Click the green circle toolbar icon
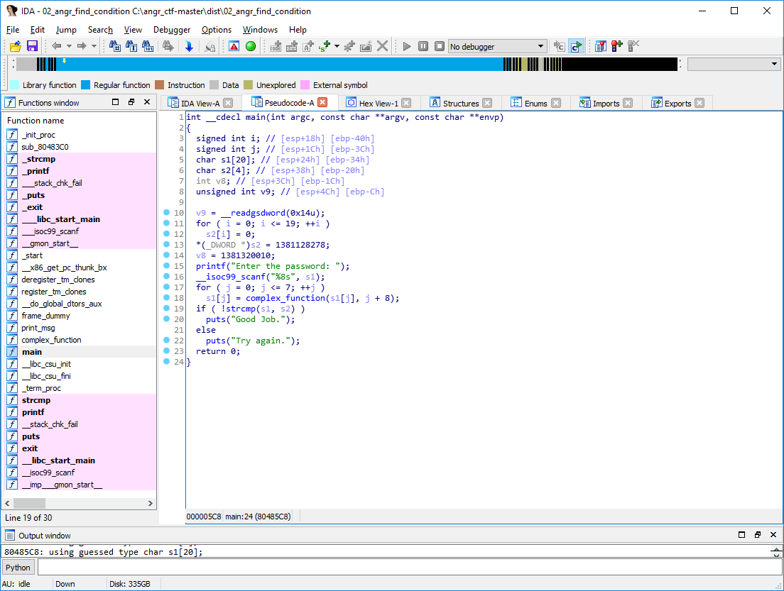784x591 pixels. tap(250, 46)
